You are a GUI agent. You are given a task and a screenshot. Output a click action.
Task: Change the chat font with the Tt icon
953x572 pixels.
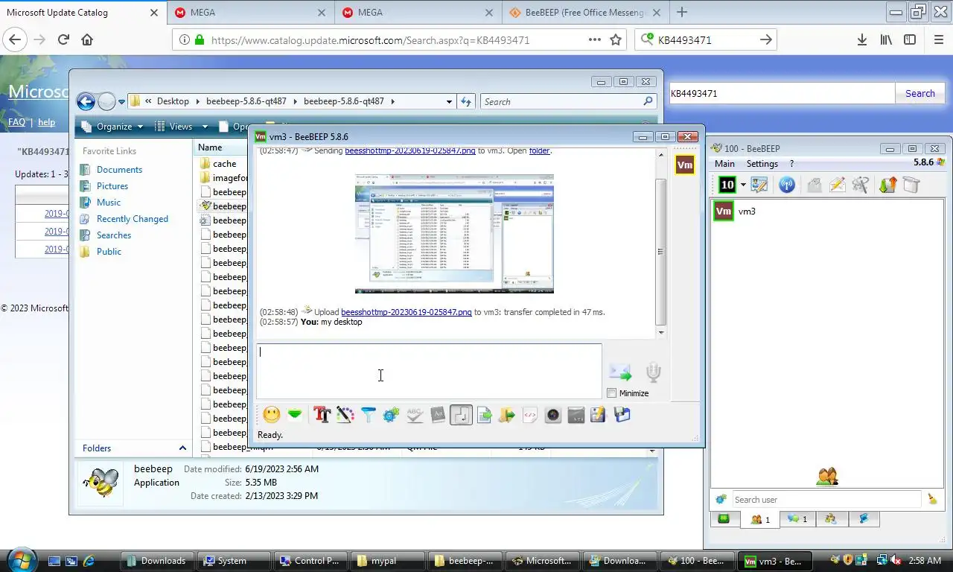point(322,415)
